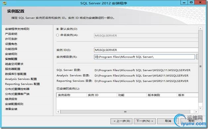Click the SQL Server setup title bar icon
Image resolution: width=208 pixels, height=129 pixels.
[4, 3]
